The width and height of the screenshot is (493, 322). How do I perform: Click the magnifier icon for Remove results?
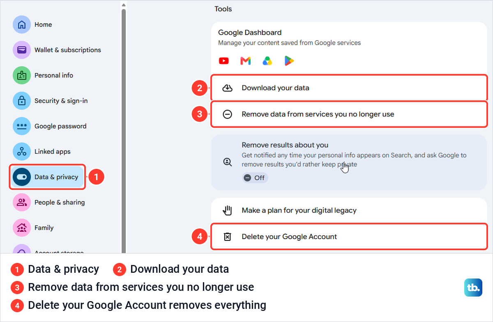(x=227, y=162)
